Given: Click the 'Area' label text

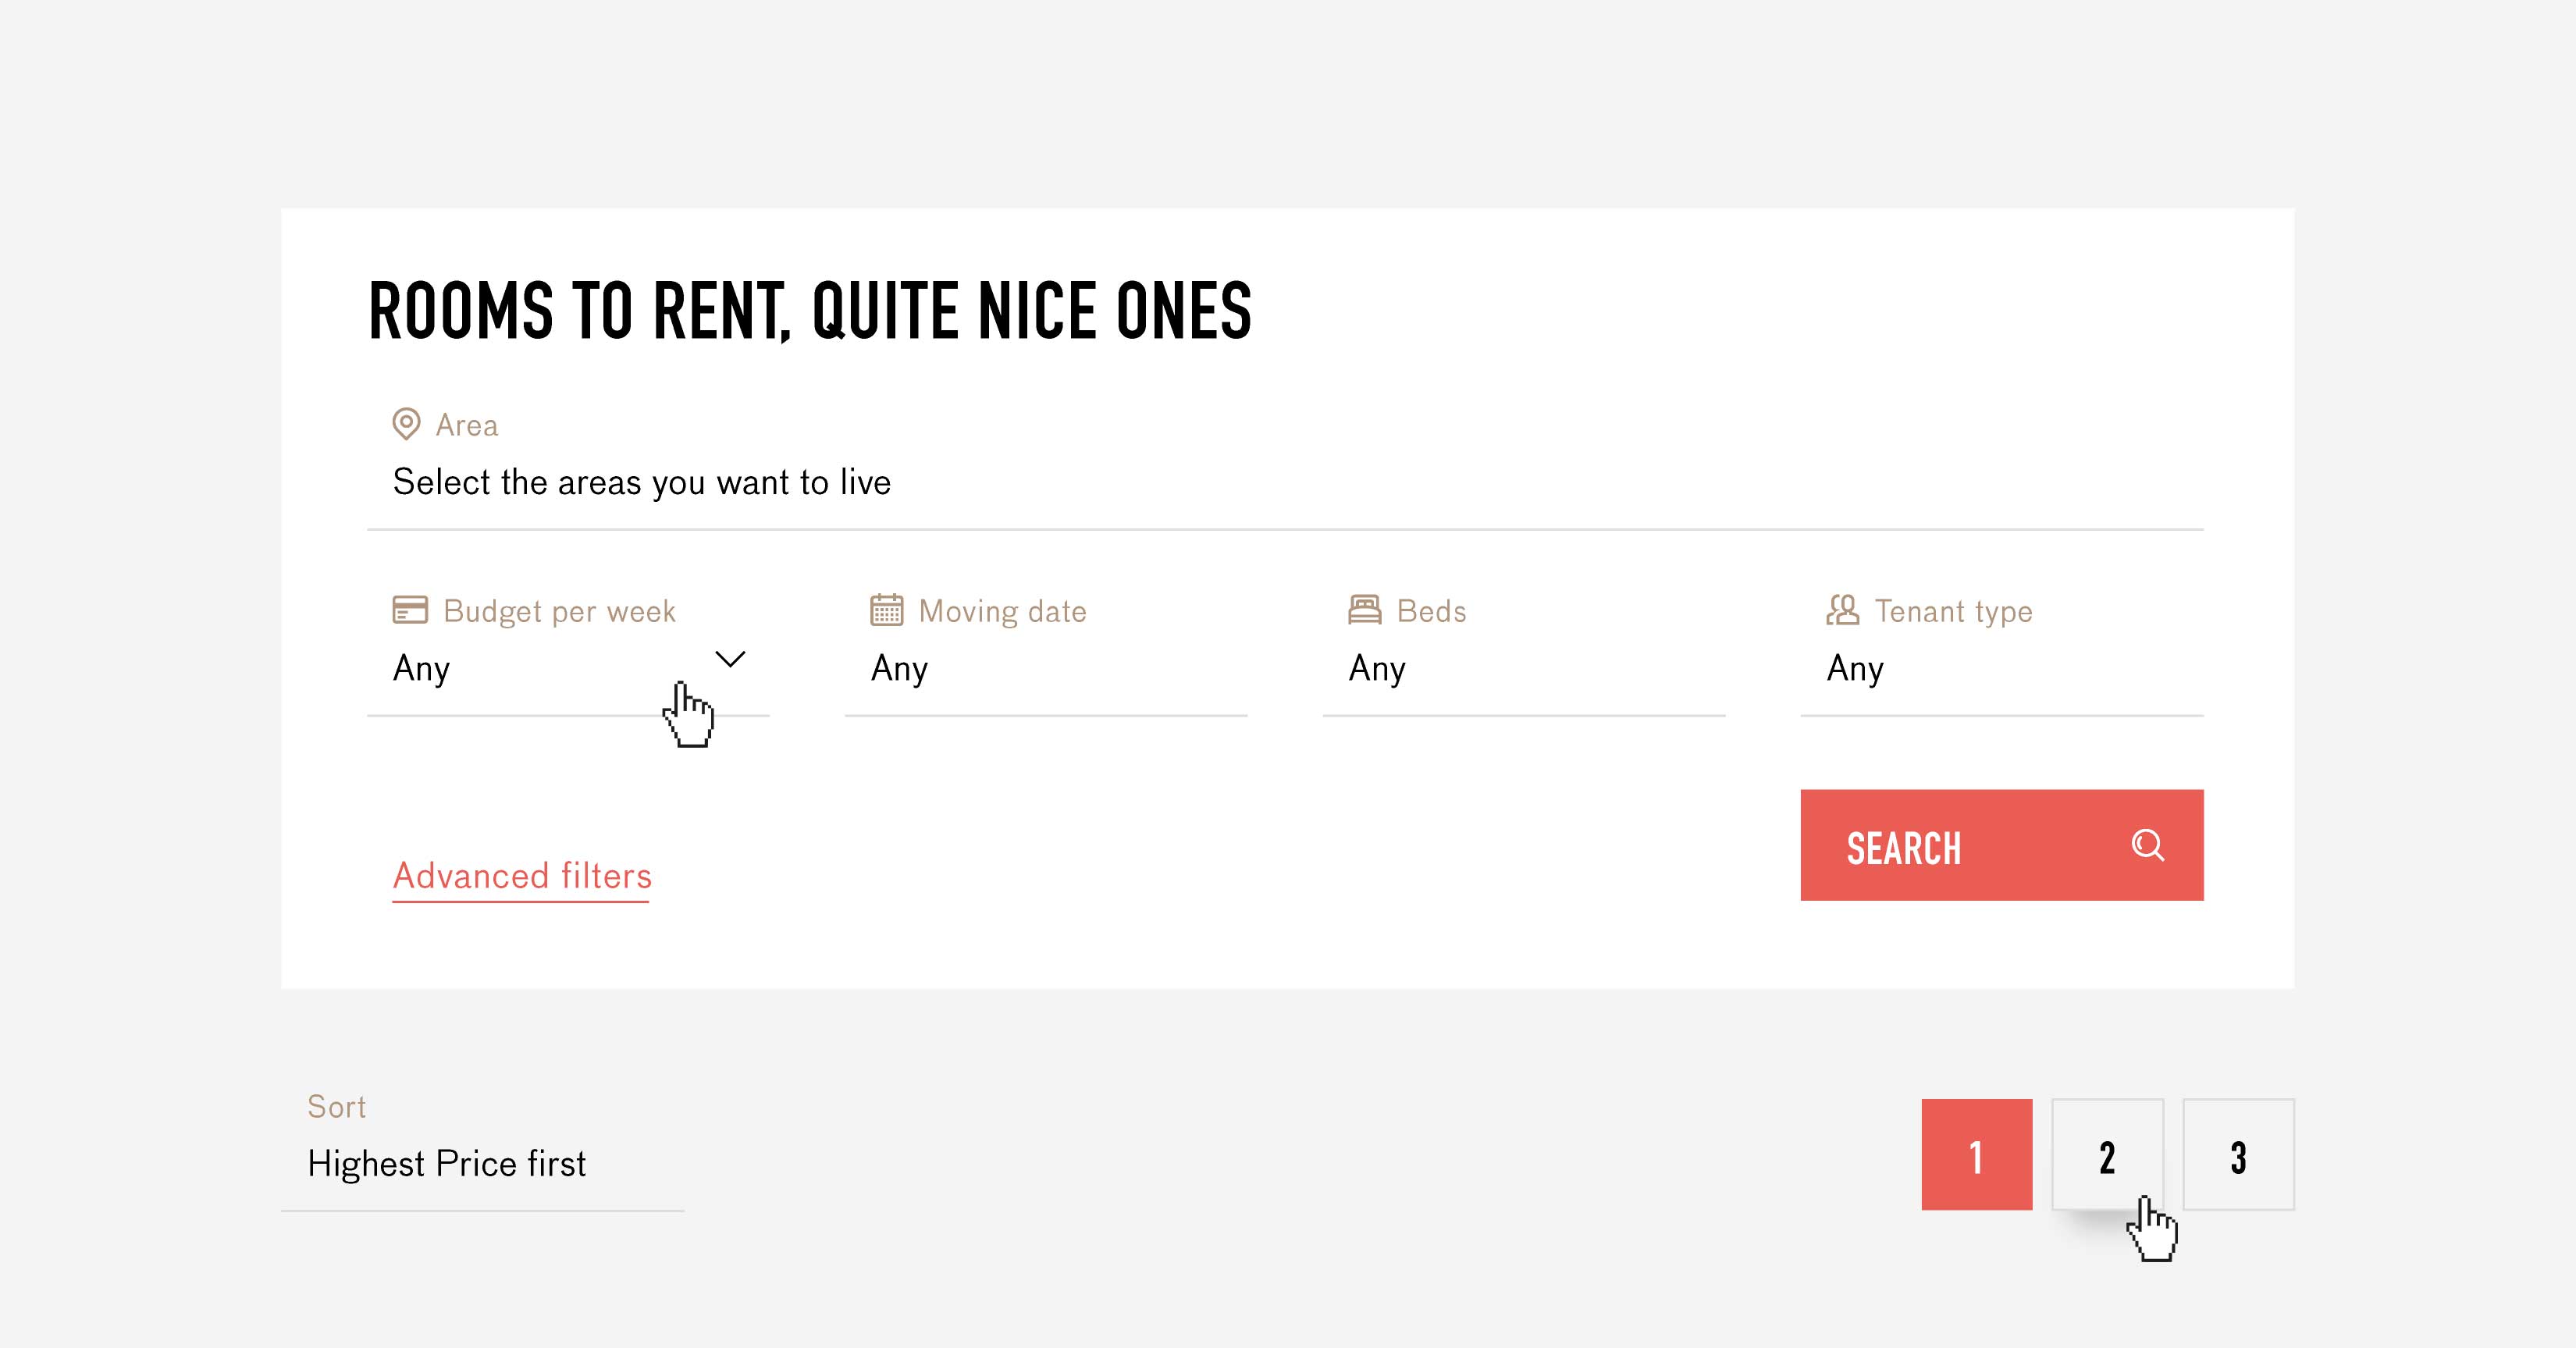Looking at the screenshot, I should tap(466, 425).
